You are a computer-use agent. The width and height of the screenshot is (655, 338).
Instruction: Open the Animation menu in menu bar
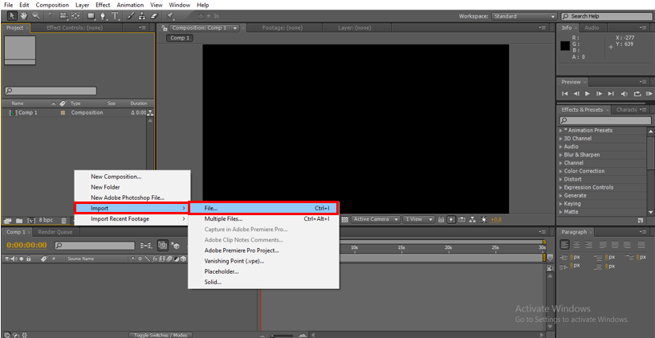coord(129,5)
